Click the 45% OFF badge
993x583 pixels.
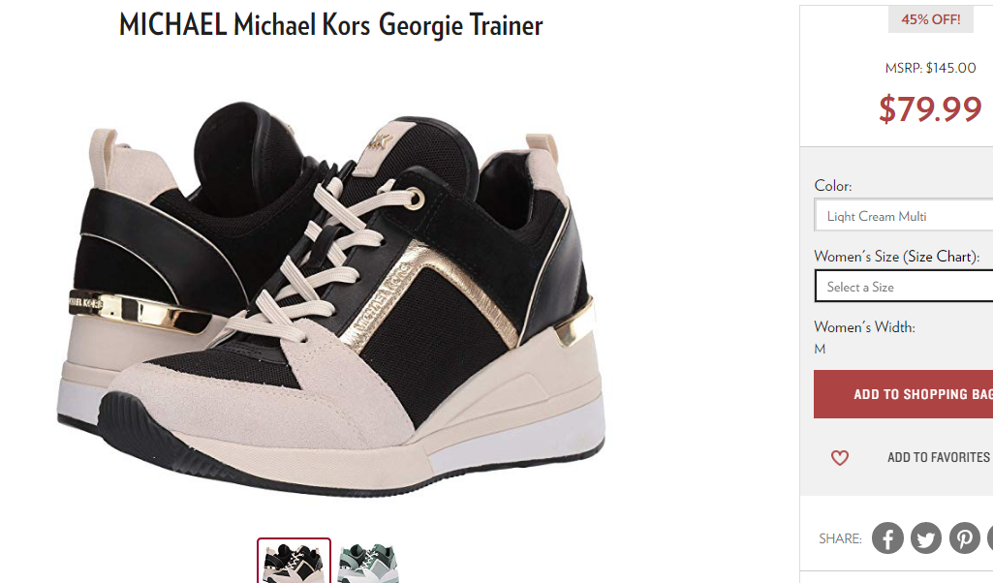(930, 19)
